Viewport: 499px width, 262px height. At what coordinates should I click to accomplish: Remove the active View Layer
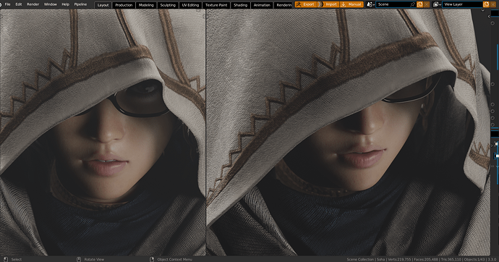coord(494,4)
